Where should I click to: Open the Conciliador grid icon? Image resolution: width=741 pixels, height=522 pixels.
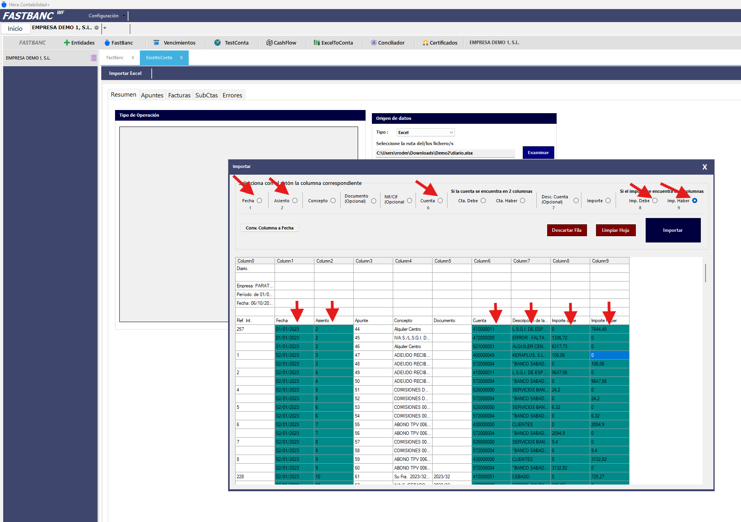tap(373, 43)
